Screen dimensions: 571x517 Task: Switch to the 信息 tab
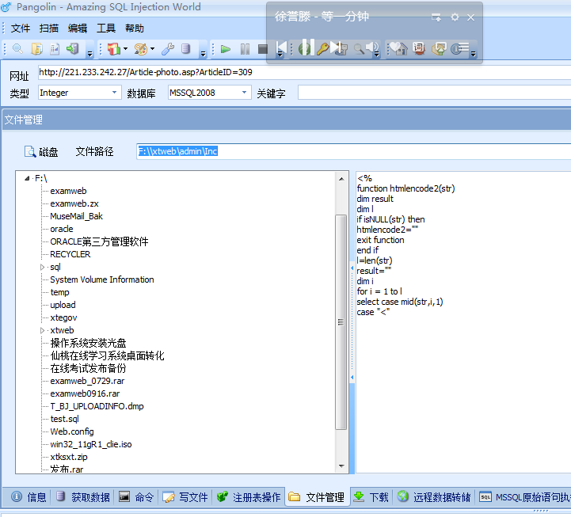29,497
